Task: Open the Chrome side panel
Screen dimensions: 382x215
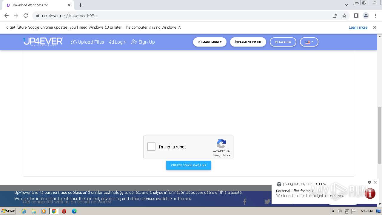Action: (356, 16)
